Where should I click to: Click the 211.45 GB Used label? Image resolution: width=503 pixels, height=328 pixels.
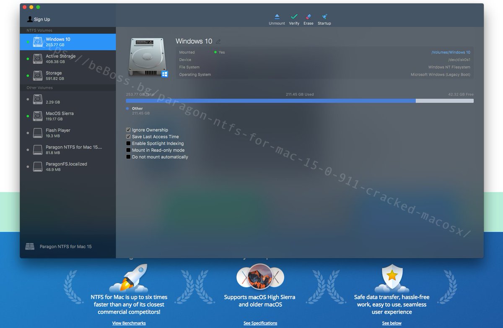point(300,94)
